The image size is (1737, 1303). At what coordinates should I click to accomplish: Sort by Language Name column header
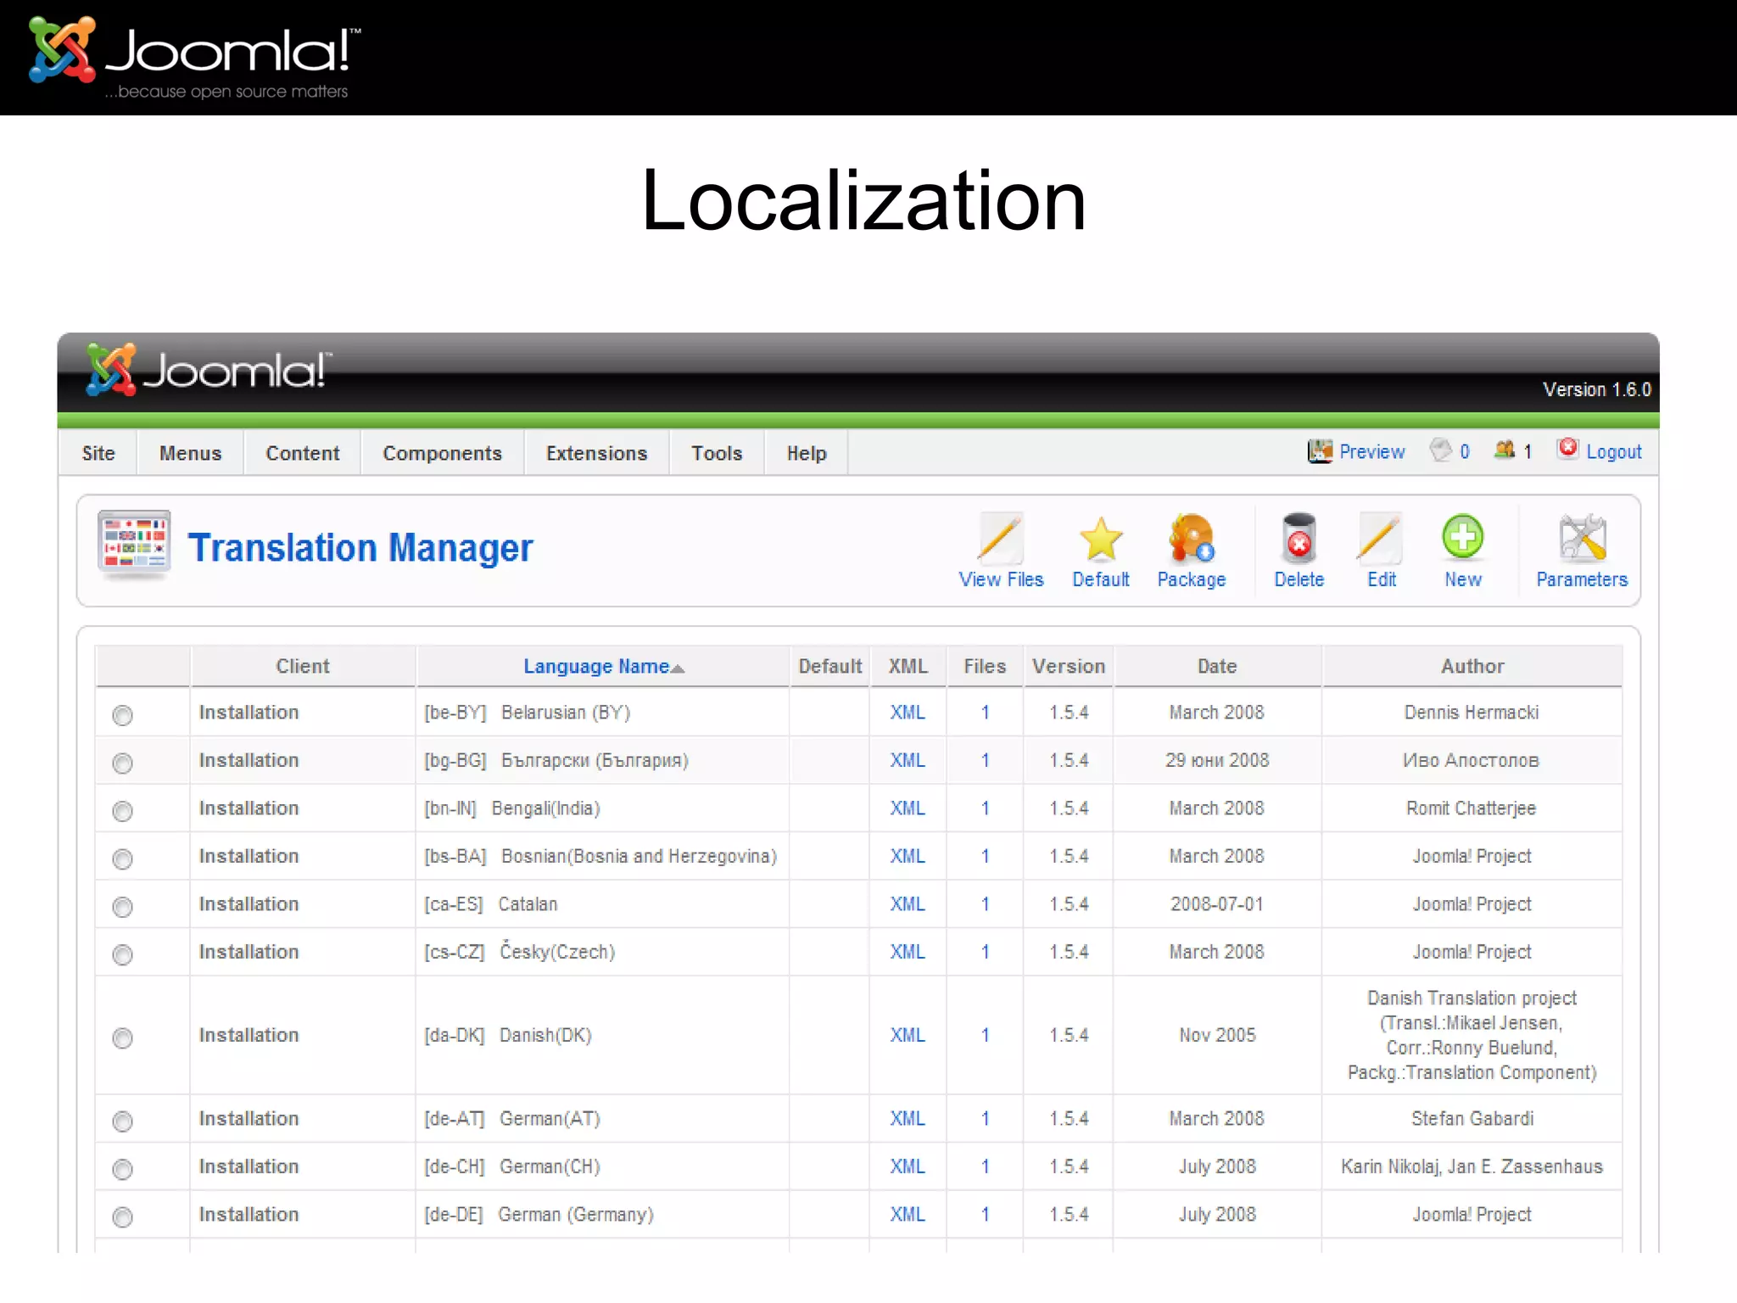click(x=596, y=667)
